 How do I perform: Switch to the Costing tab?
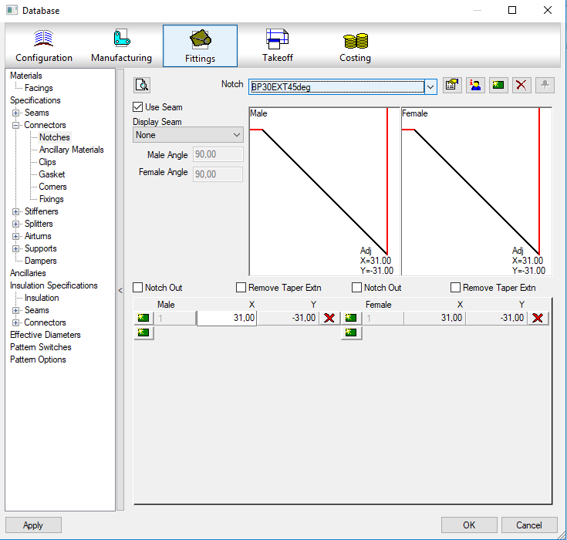click(355, 46)
